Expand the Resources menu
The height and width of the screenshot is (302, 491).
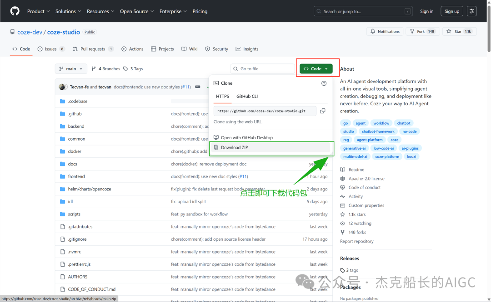tap(100, 11)
